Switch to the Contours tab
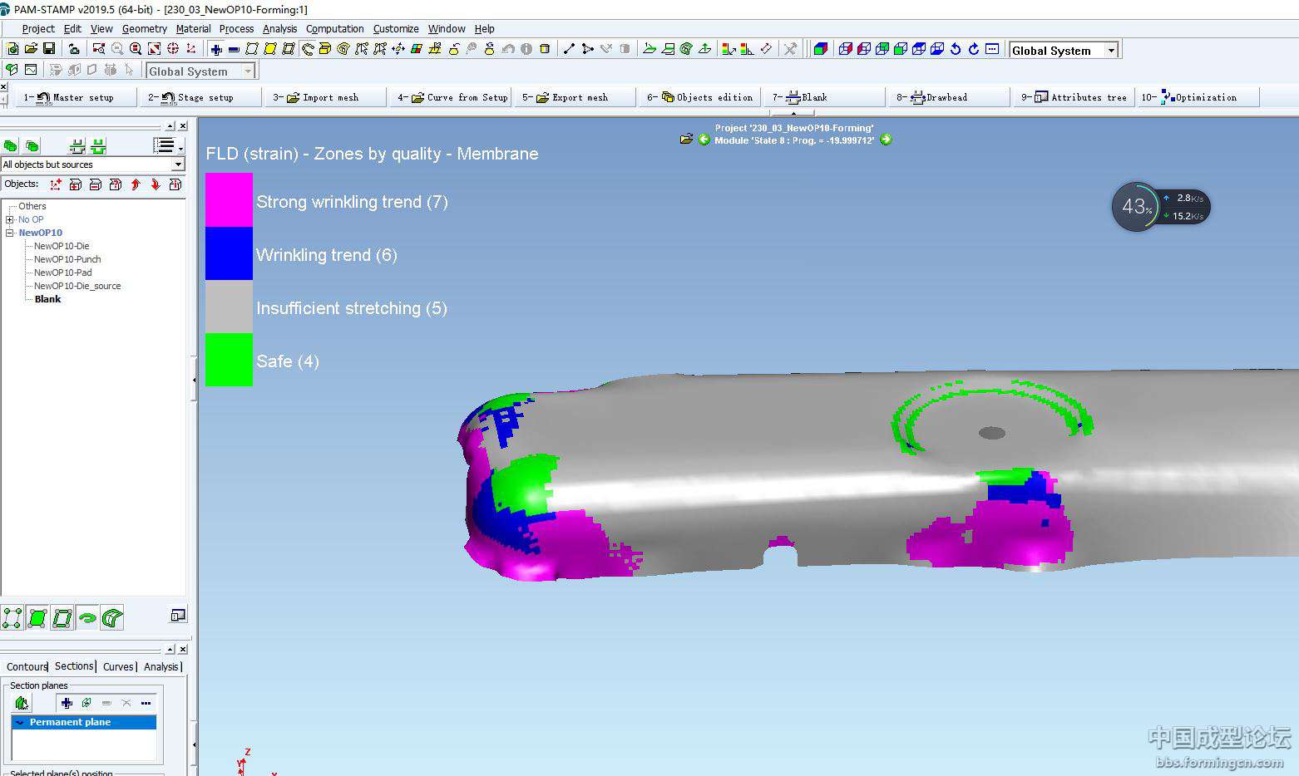This screenshot has width=1299, height=776. coord(27,666)
